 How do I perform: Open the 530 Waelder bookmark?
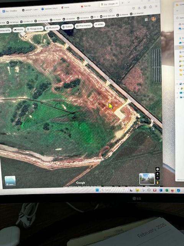click(69, 19)
